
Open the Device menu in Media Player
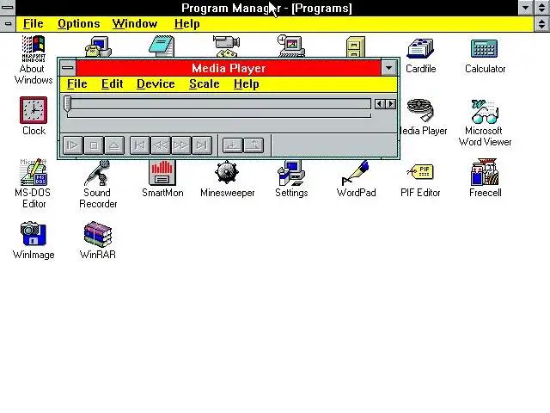pos(156,84)
